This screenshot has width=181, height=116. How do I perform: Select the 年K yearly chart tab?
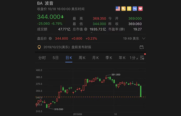point(122,58)
